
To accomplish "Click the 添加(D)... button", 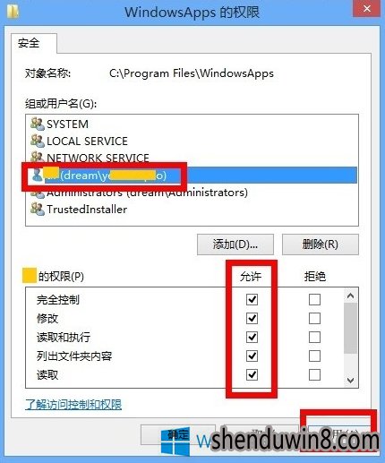I will coord(235,244).
